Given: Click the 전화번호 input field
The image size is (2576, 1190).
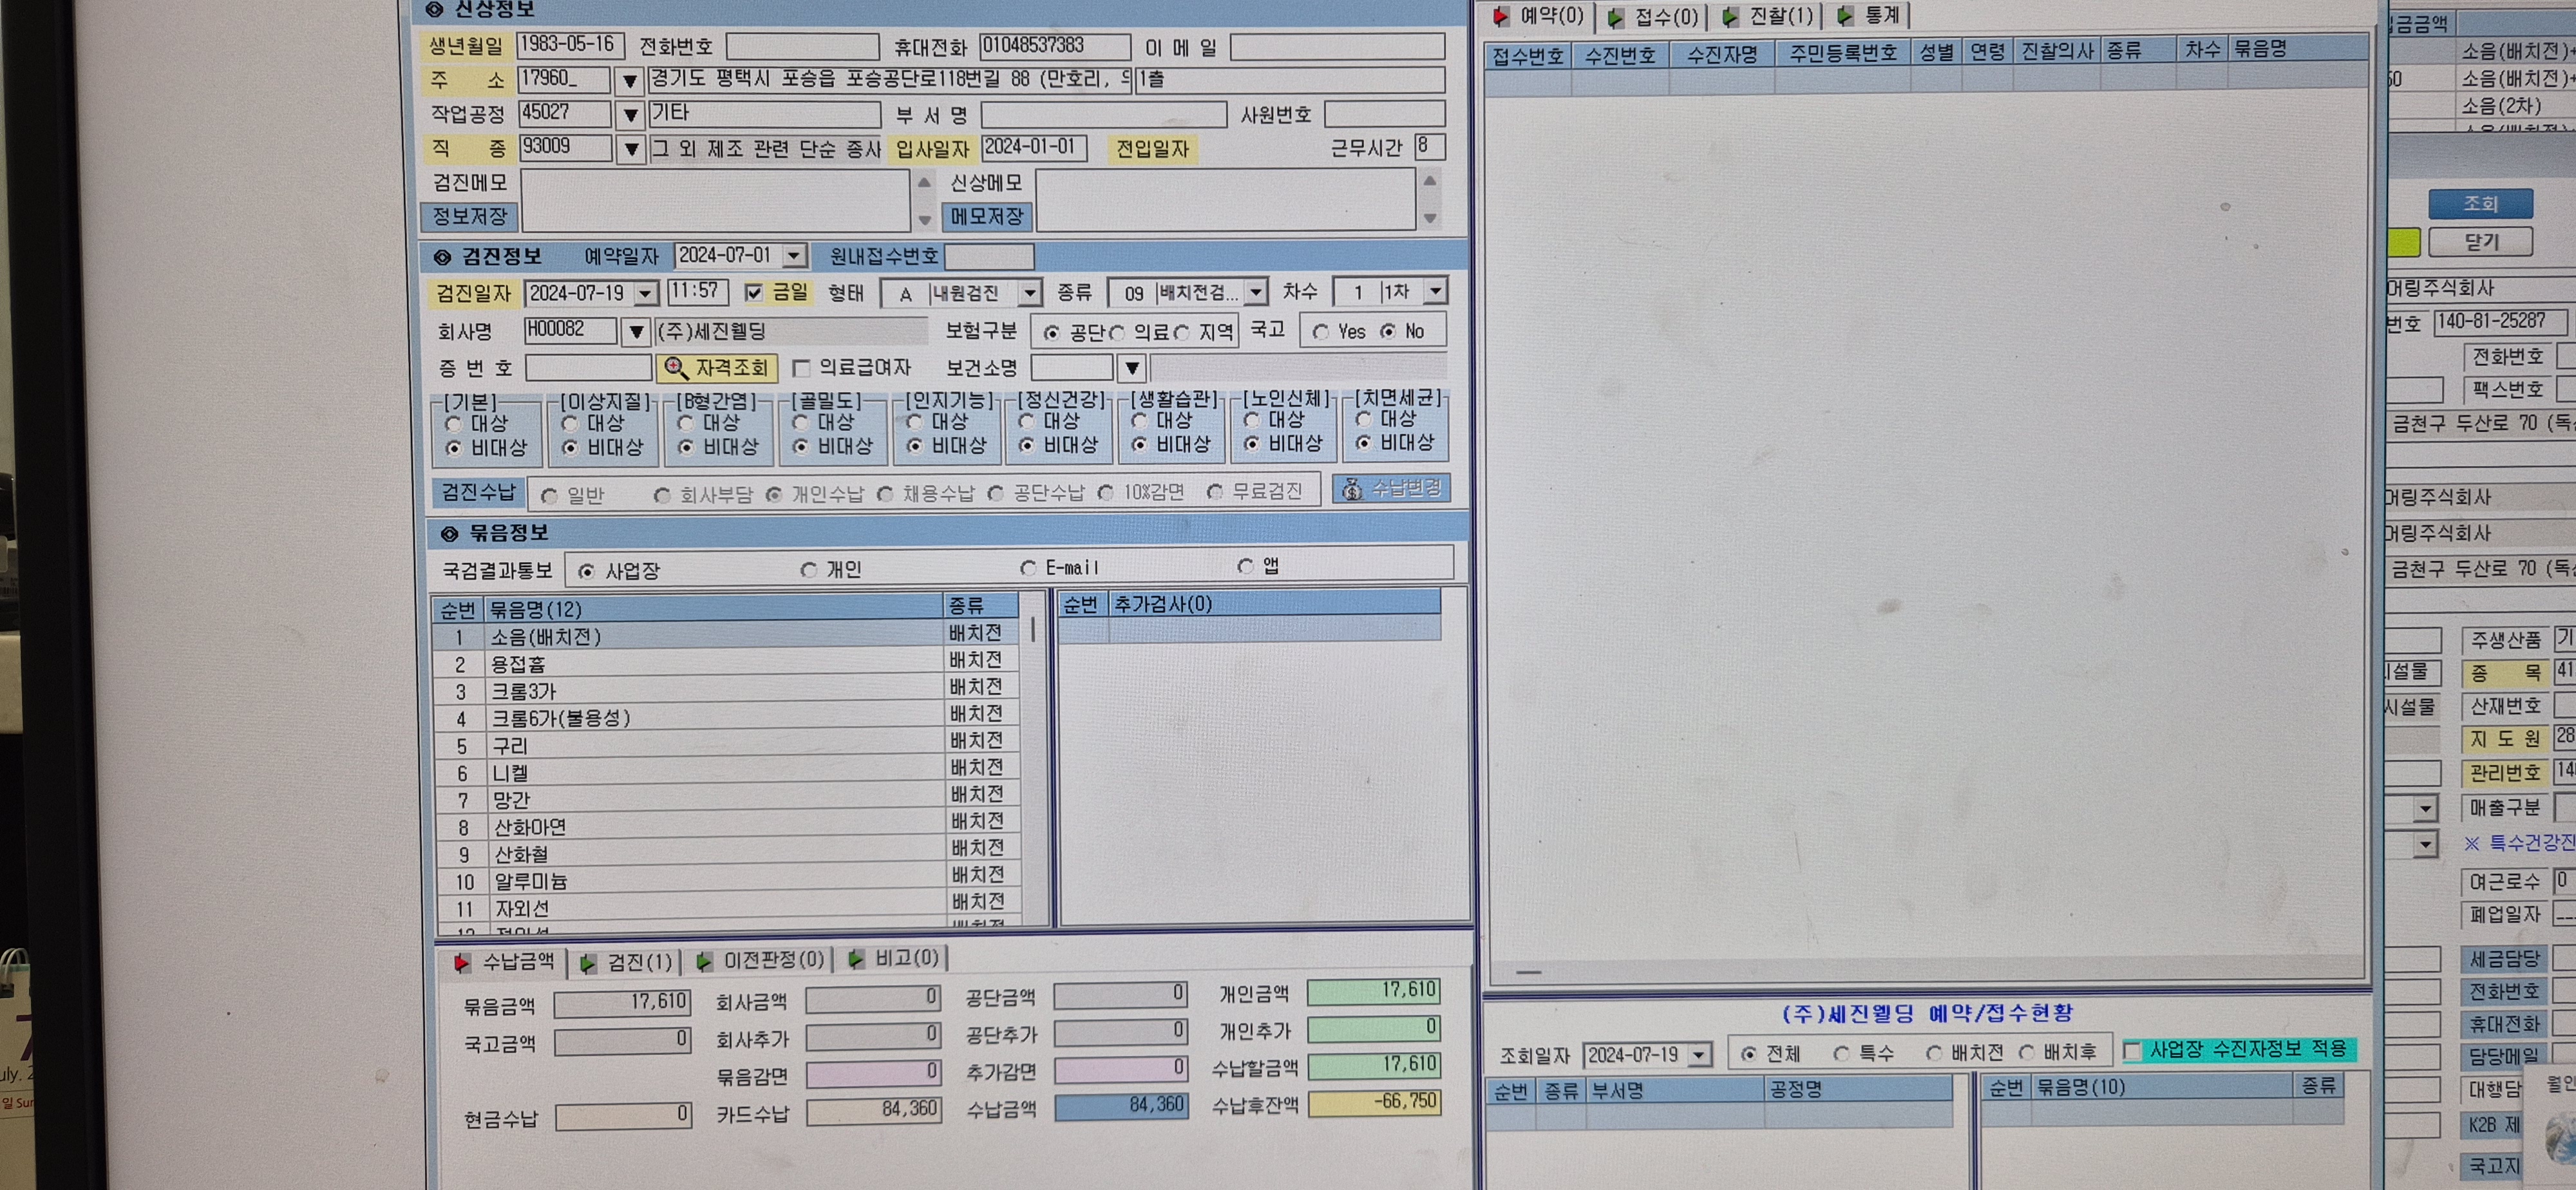Looking at the screenshot, I should click(802, 47).
